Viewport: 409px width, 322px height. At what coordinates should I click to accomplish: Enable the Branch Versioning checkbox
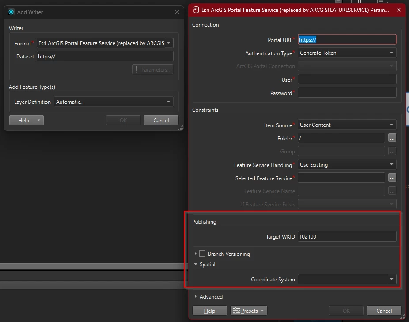coord(202,254)
